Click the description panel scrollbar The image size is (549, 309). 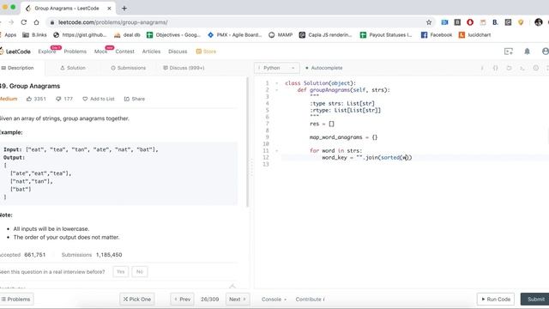tap(248, 142)
